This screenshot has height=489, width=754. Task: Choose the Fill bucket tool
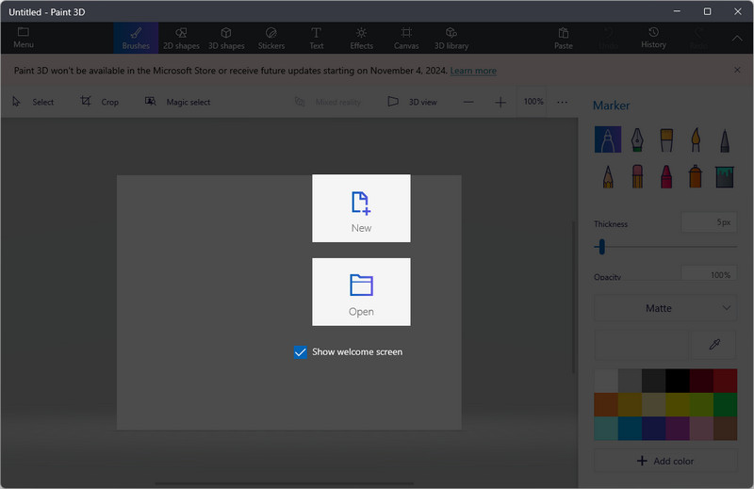point(725,176)
